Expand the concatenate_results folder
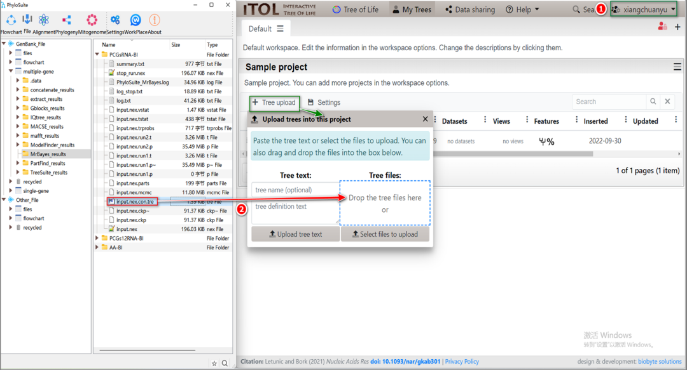This screenshot has width=687, height=370. [18, 89]
